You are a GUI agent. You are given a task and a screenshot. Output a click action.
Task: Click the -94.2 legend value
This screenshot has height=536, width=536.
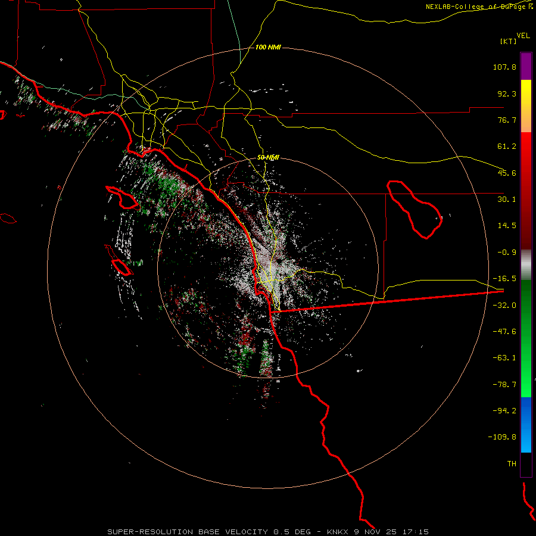tap(504, 410)
